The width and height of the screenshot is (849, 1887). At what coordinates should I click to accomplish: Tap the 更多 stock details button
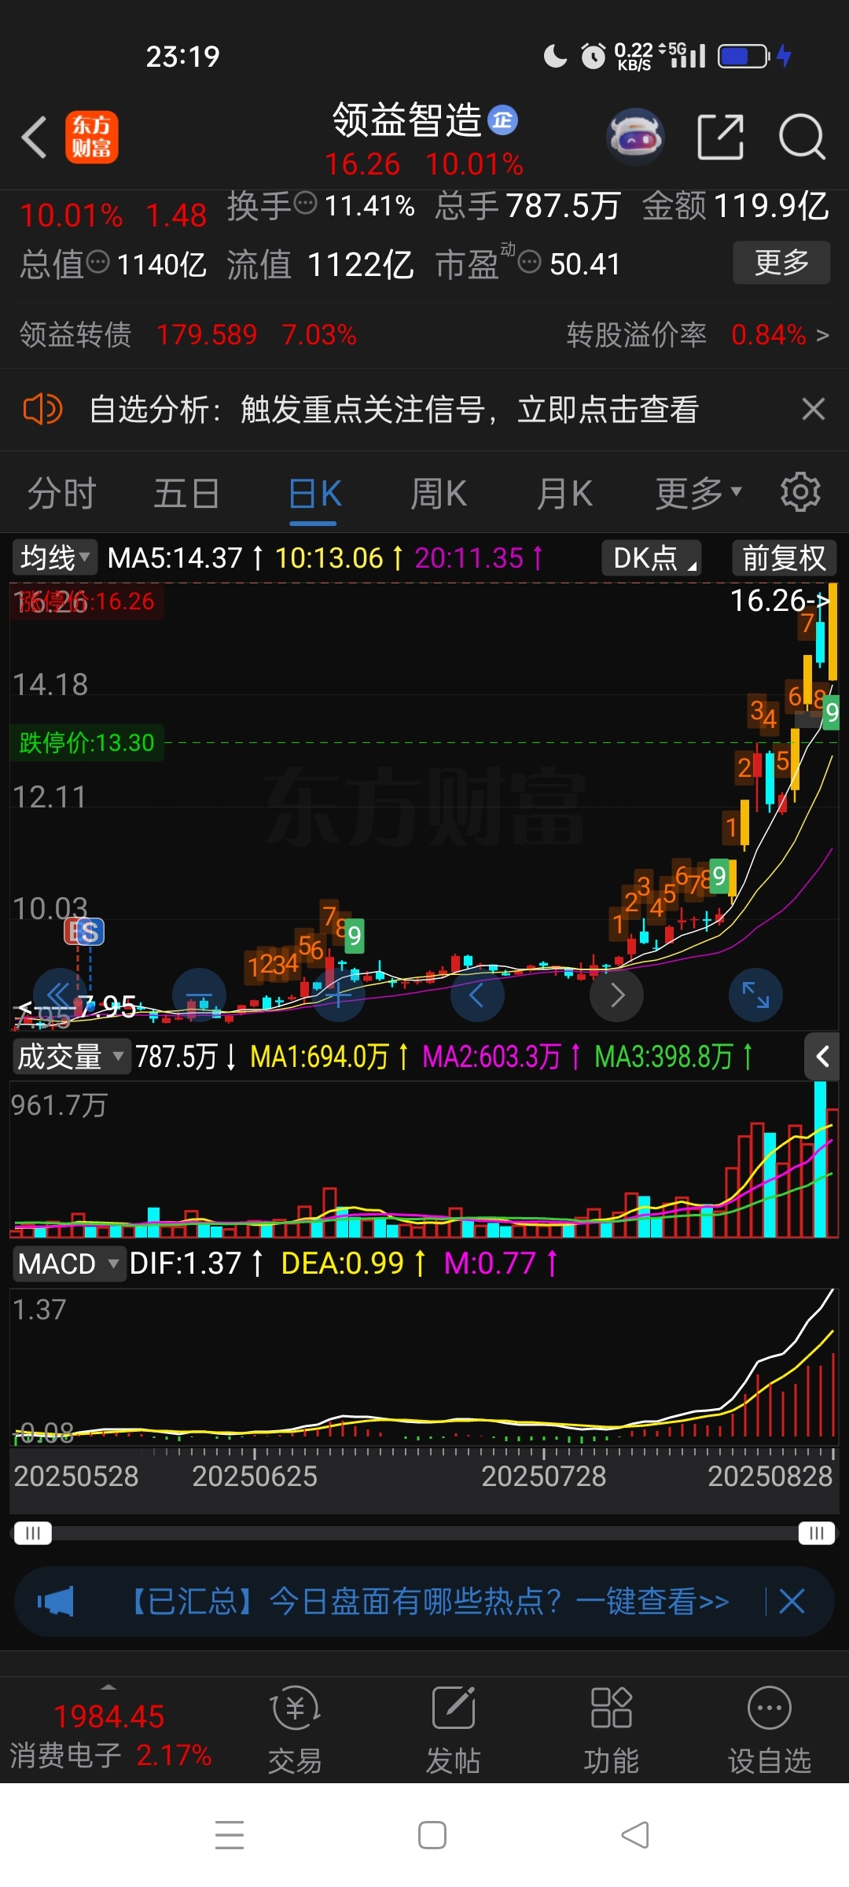pos(781,263)
